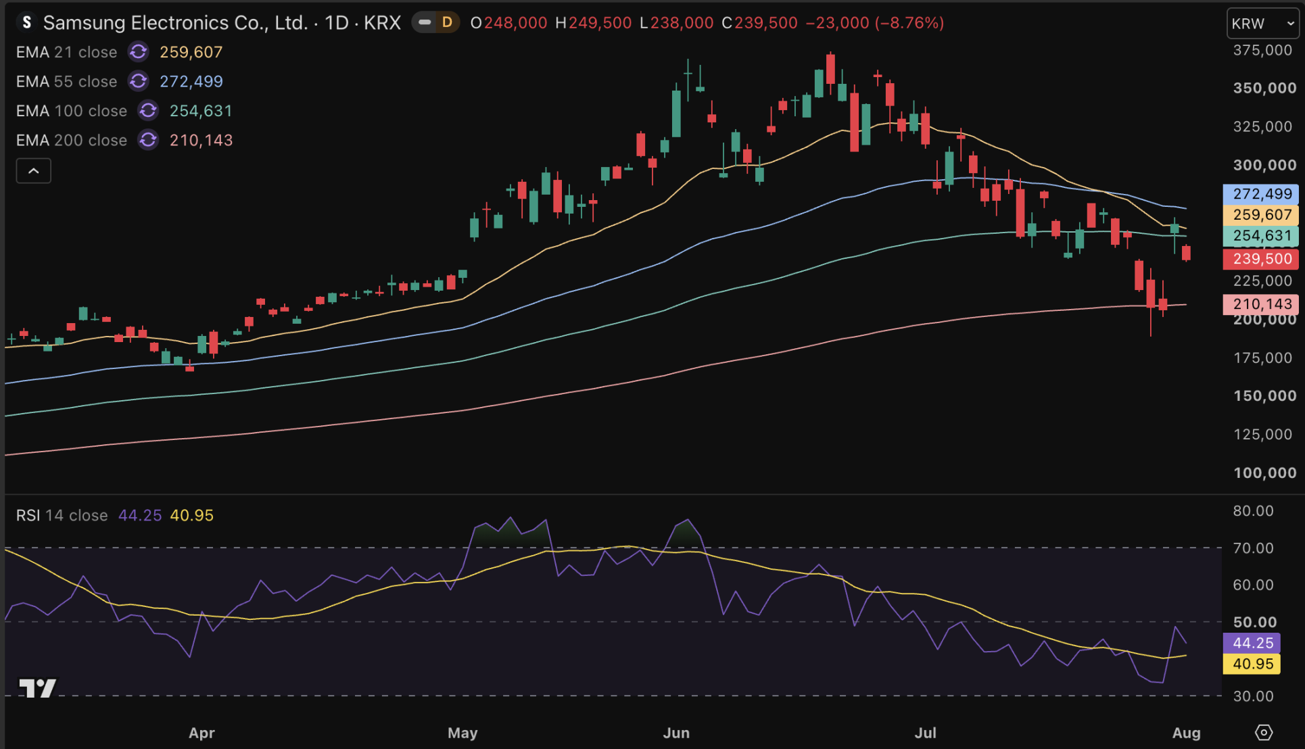Screen dimensions: 1305x749
Task: Click the 325,000 price axis label
Action: point(1262,126)
